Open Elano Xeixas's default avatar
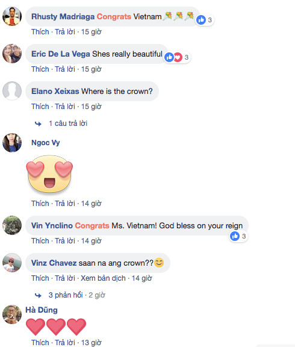 [x=12, y=91]
